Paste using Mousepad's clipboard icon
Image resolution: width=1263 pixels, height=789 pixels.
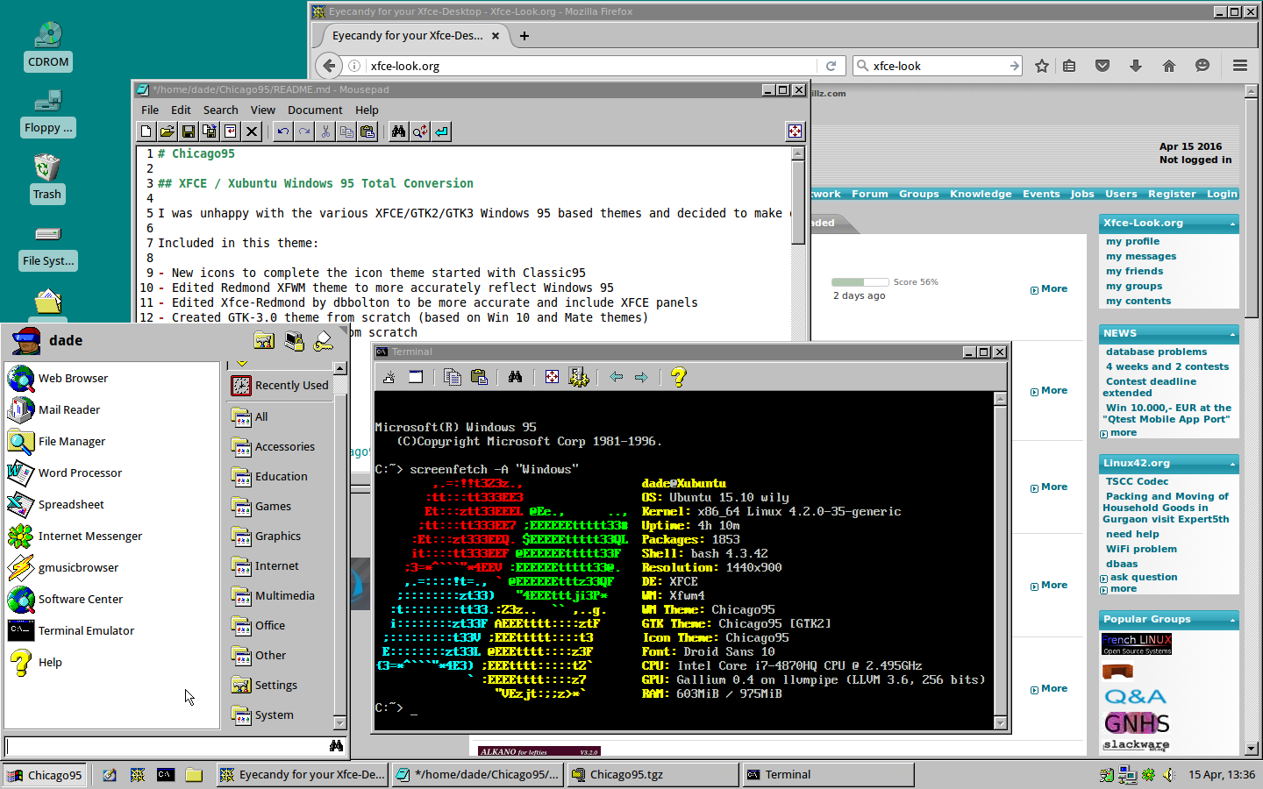coord(367,131)
